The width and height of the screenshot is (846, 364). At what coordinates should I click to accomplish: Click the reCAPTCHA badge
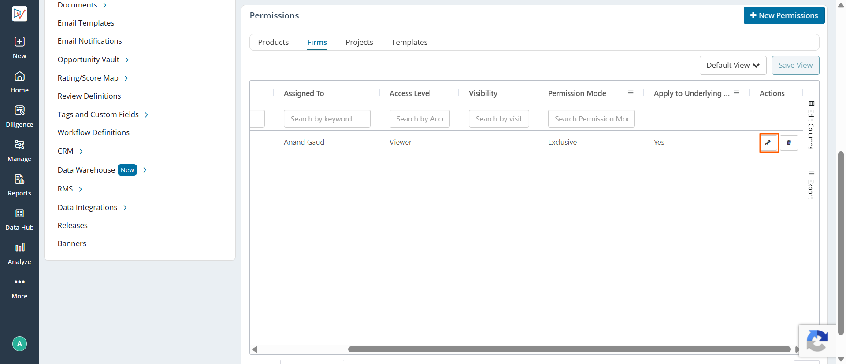pyautogui.click(x=817, y=340)
